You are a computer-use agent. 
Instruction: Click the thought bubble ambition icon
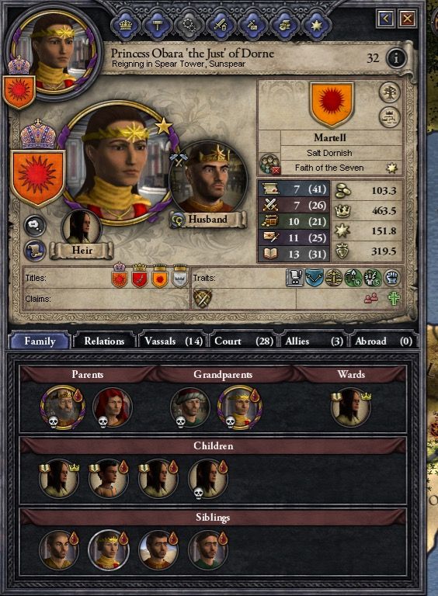(x=35, y=225)
